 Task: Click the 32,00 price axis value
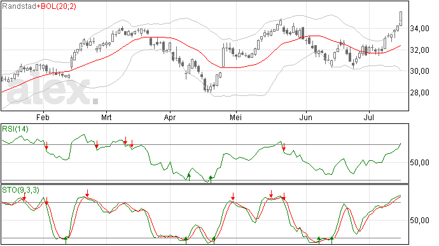[419, 50]
